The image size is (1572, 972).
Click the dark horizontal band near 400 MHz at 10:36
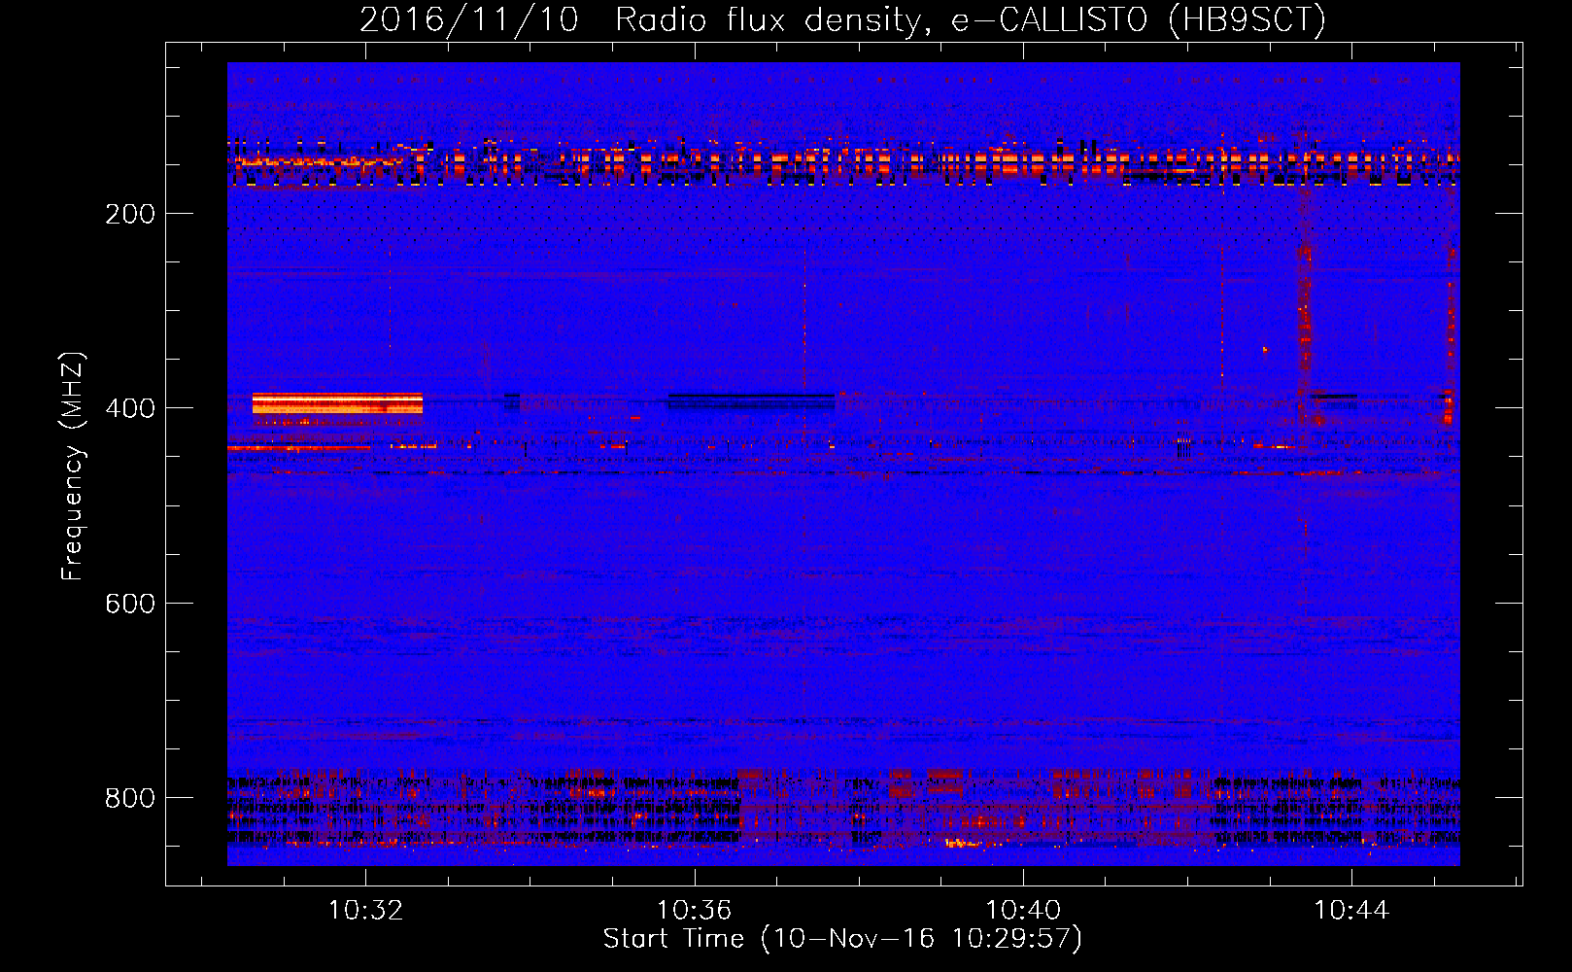(751, 400)
